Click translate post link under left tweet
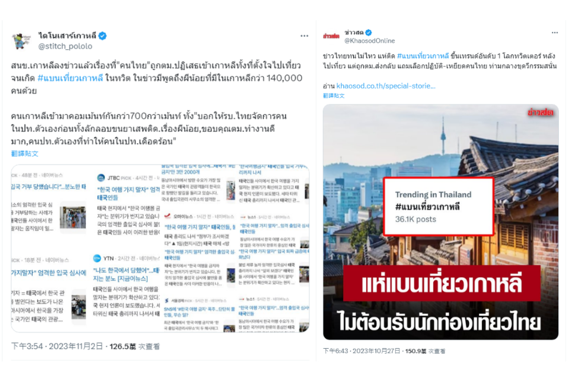This screenshot has width=569, height=379. pos(25,153)
